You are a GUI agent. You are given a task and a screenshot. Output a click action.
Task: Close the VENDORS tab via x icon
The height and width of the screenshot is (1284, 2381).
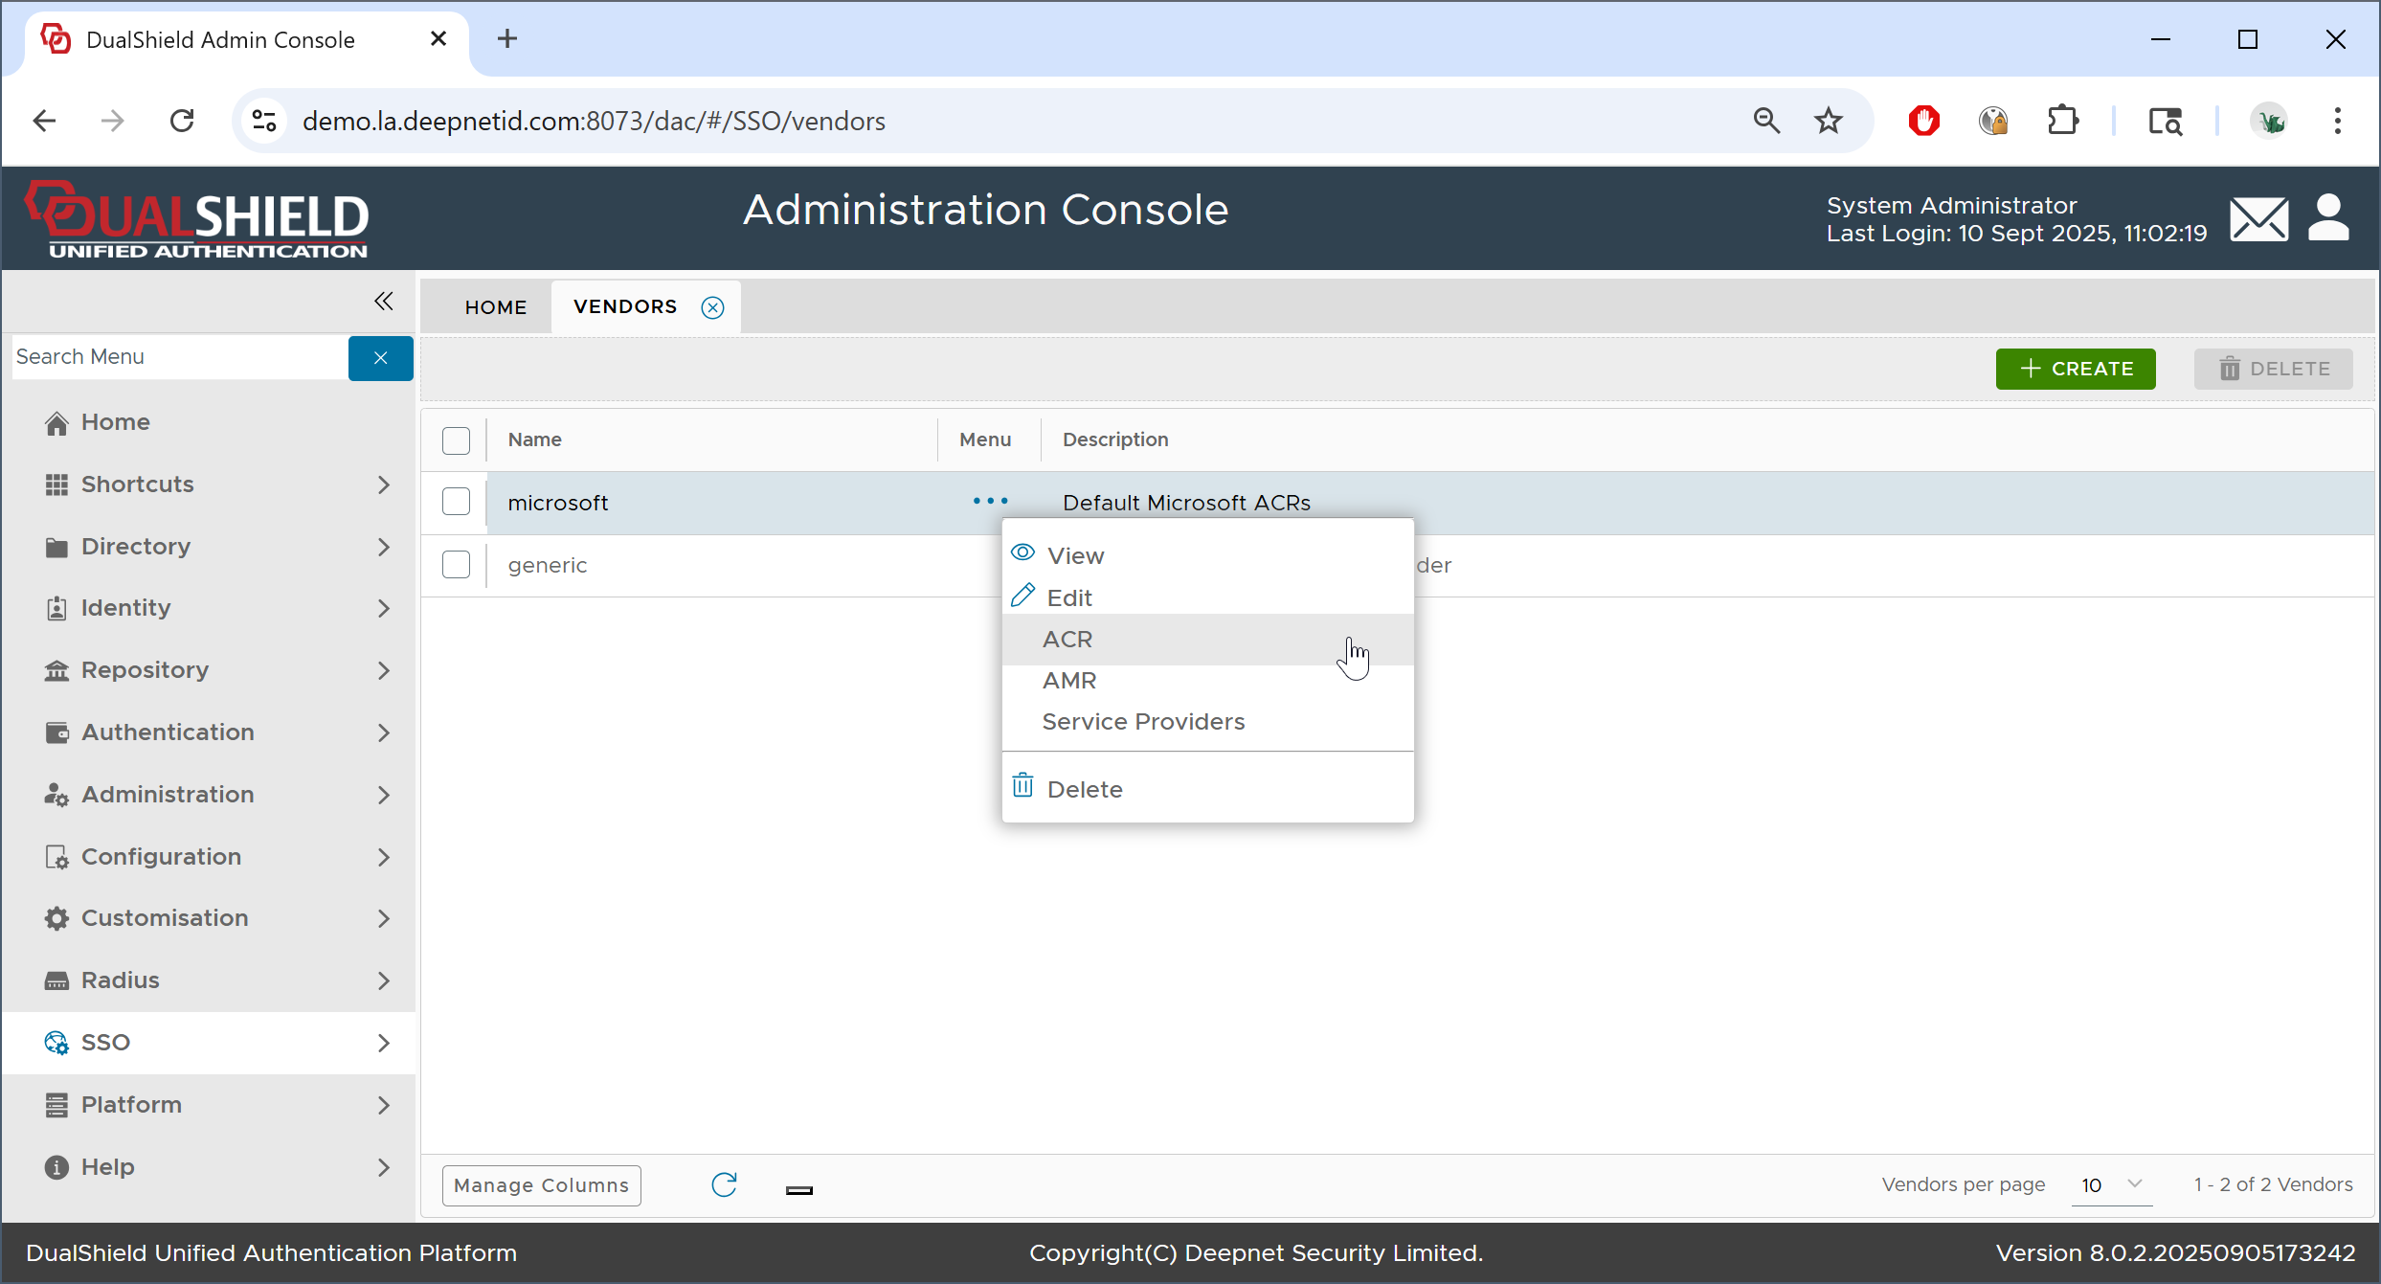[x=712, y=307]
